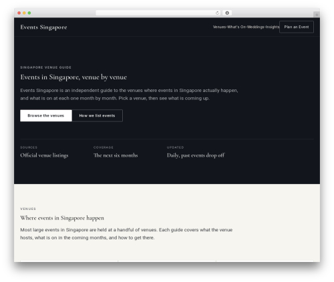The width and height of the screenshot is (334, 282).
Task: Open the Insights nav link
Action: [273, 27]
